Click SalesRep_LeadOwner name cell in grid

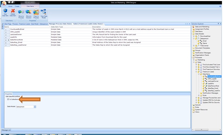point(30,45)
